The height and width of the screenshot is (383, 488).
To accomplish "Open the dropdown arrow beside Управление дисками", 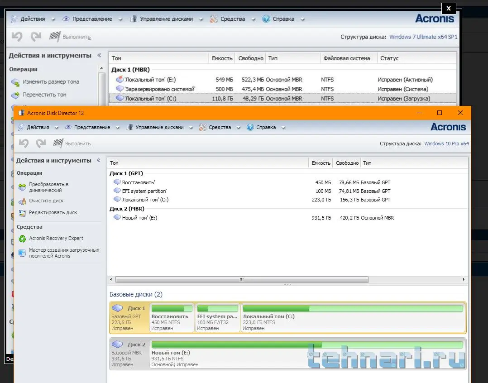I will pos(191,128).
